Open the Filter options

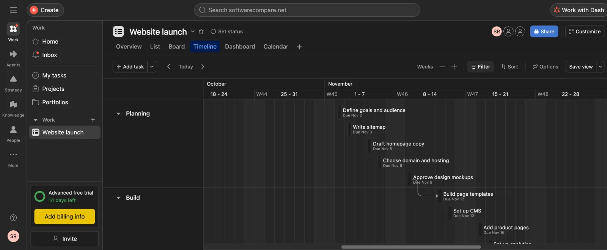481,67
